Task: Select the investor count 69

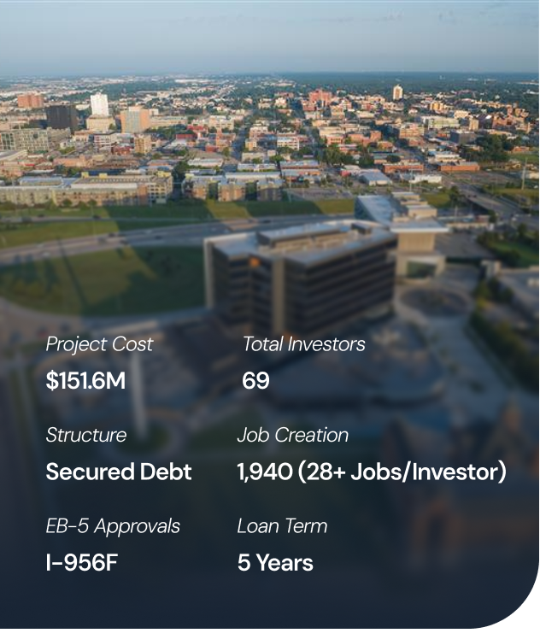Action: 255,381
